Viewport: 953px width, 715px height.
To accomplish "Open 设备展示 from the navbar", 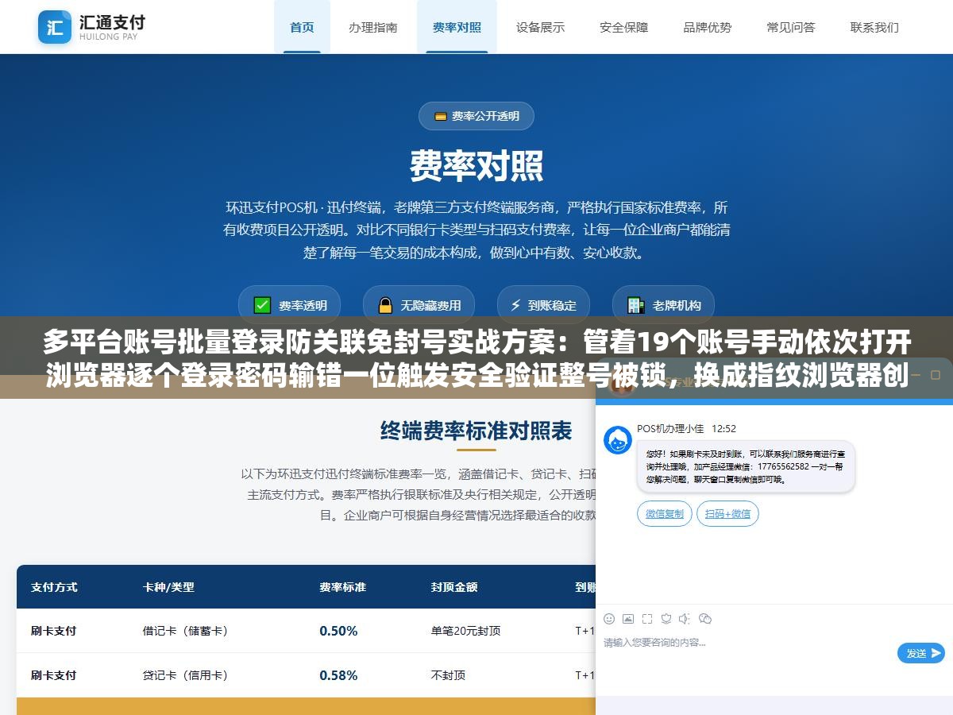I will pos(540,27).
